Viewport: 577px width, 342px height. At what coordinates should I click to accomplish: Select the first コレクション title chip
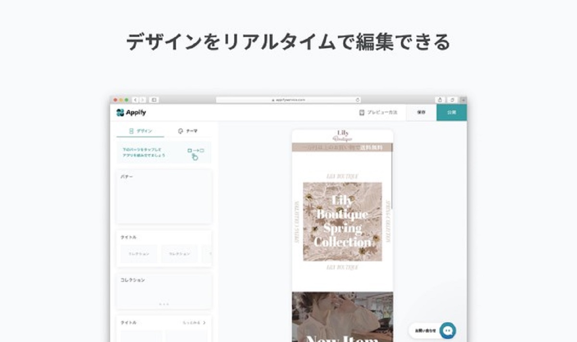point(138,254)
